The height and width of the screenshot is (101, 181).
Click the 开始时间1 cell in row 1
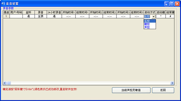tap(69, 16)
